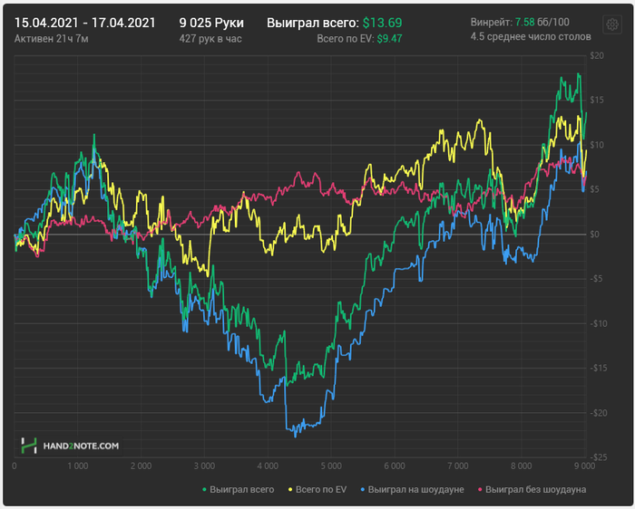Click the 7 000 x-axis label
Image resolution: width=635 pixels, height=509 pixels.
(x=457, y=466)
